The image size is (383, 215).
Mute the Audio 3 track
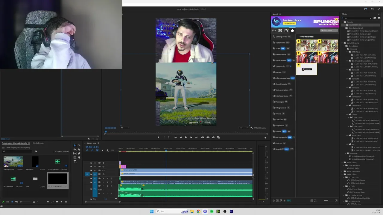click(x=103, y=186)
